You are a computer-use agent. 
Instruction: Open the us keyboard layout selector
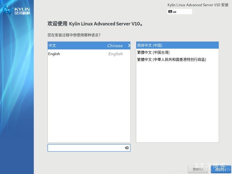[x=180, y=11]
